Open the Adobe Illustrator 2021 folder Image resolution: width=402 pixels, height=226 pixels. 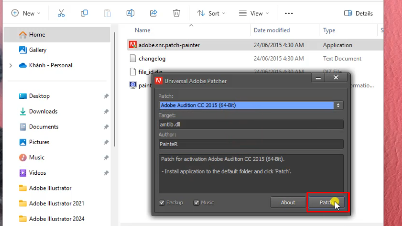pyautogui.click(x=56, y=203)
